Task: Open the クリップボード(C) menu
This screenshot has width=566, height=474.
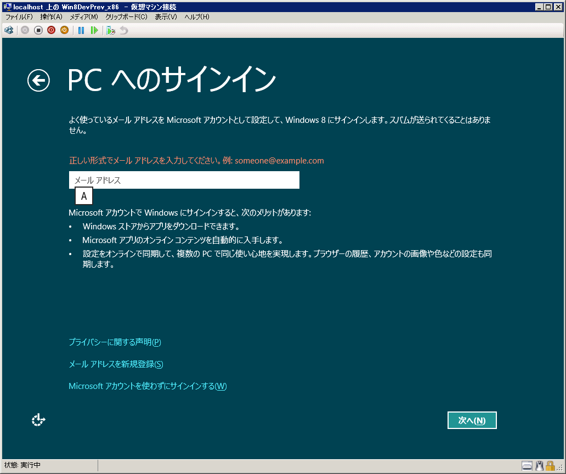Action: coord(126,17)
